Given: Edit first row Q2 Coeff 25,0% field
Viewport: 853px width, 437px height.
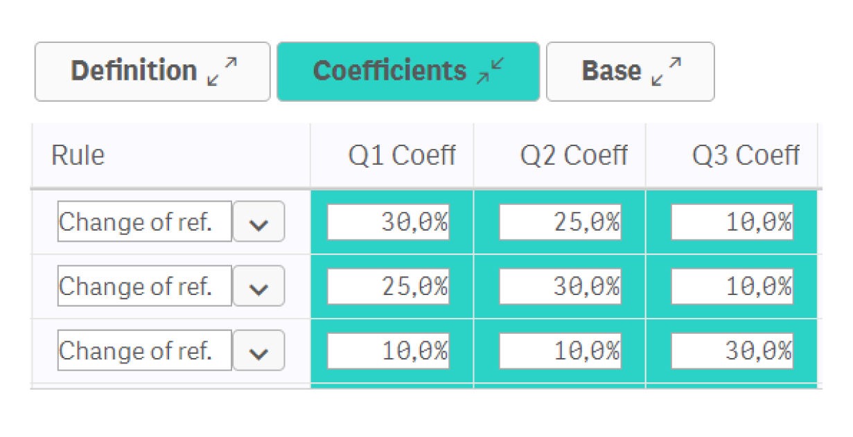Looking at the screenshot, I should coord(560,222).
